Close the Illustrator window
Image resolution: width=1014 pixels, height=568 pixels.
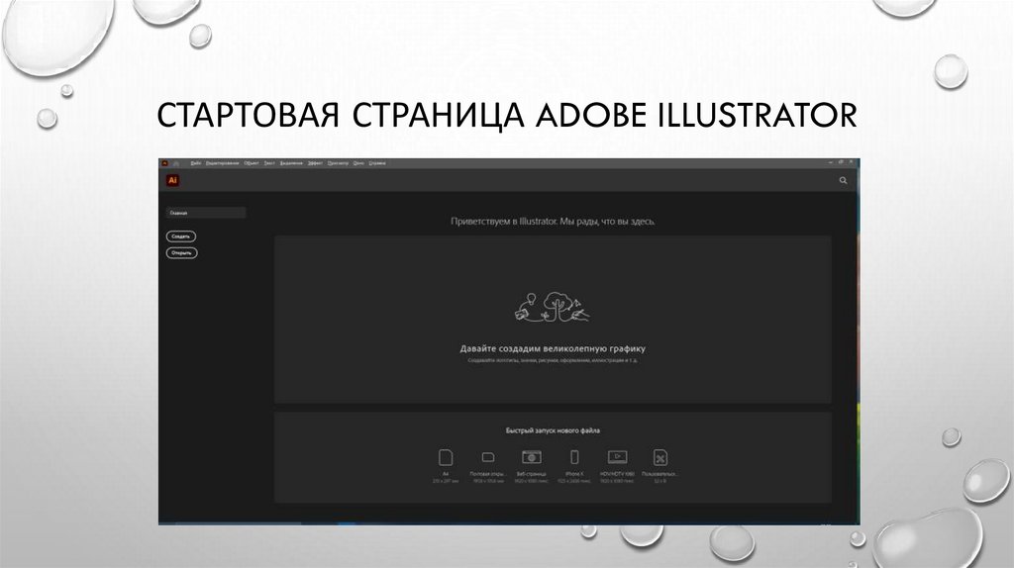[851, 163]
